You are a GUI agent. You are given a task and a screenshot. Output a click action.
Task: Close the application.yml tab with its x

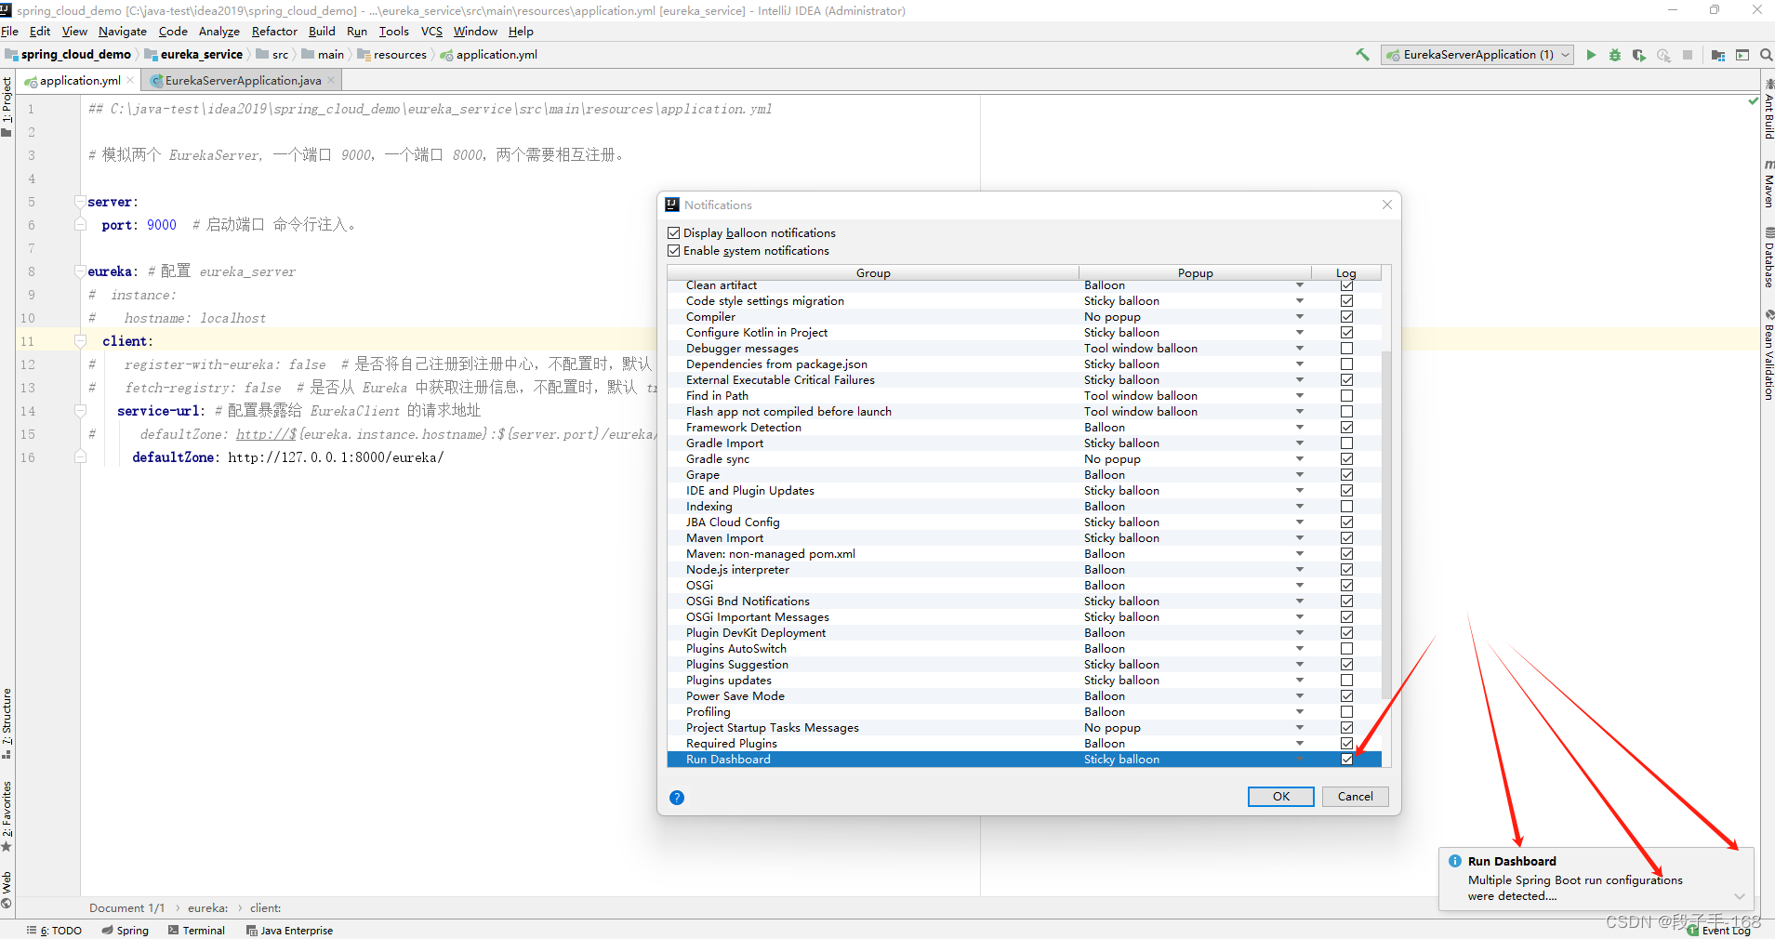[x=130, y=80]
